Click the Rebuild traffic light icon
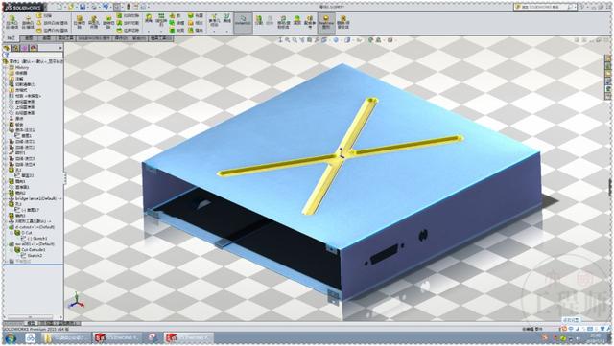 click(128, 7)
